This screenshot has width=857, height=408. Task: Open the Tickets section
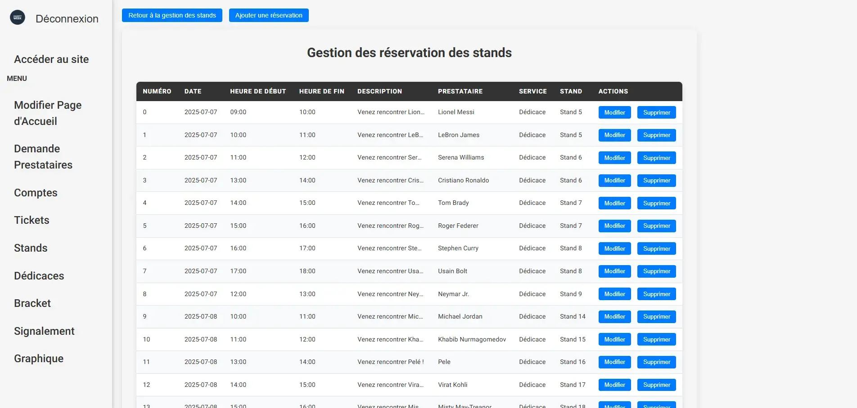point(32,220)
